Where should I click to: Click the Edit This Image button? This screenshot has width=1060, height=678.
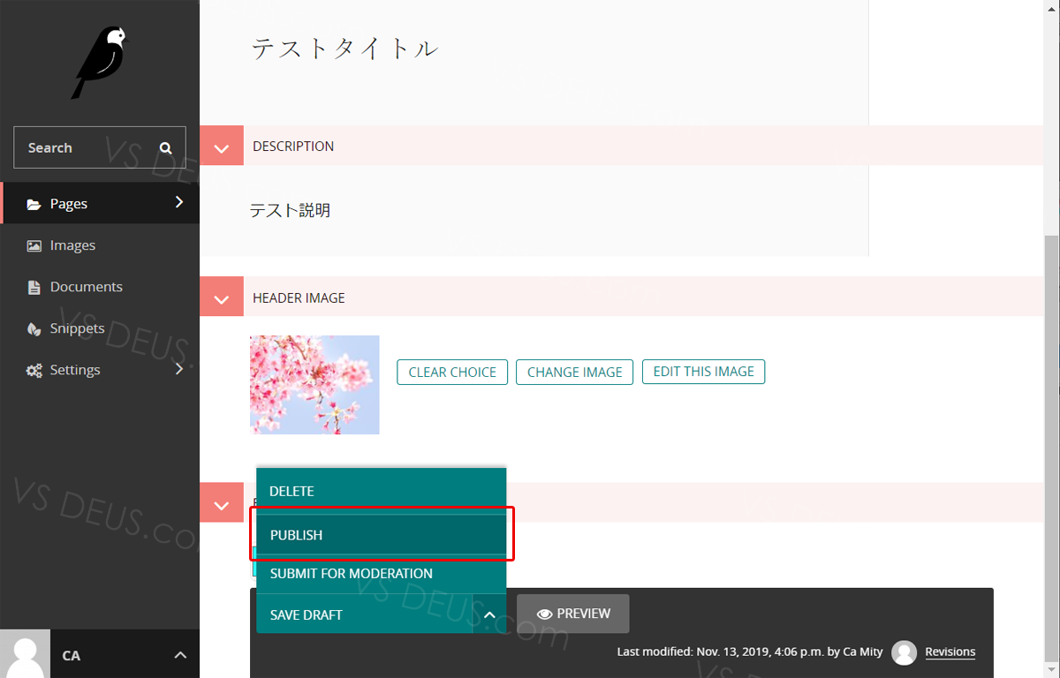click(703, 372)
